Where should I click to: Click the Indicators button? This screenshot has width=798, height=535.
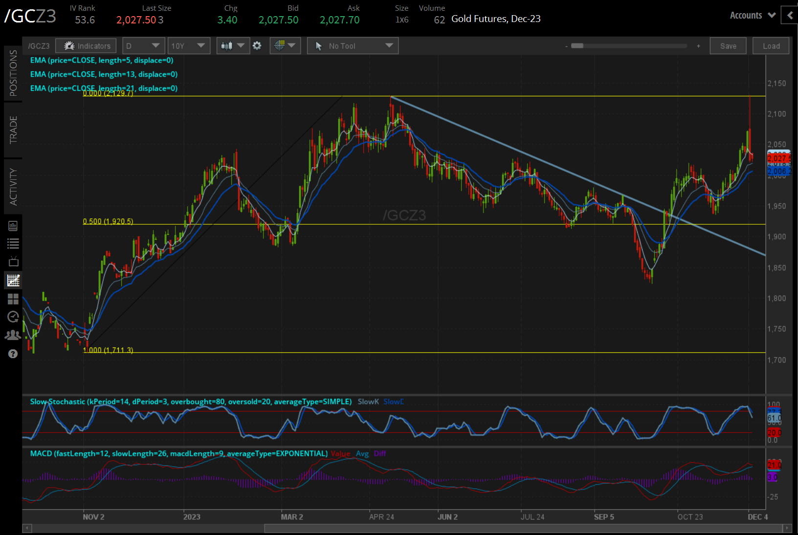(86, 46)
